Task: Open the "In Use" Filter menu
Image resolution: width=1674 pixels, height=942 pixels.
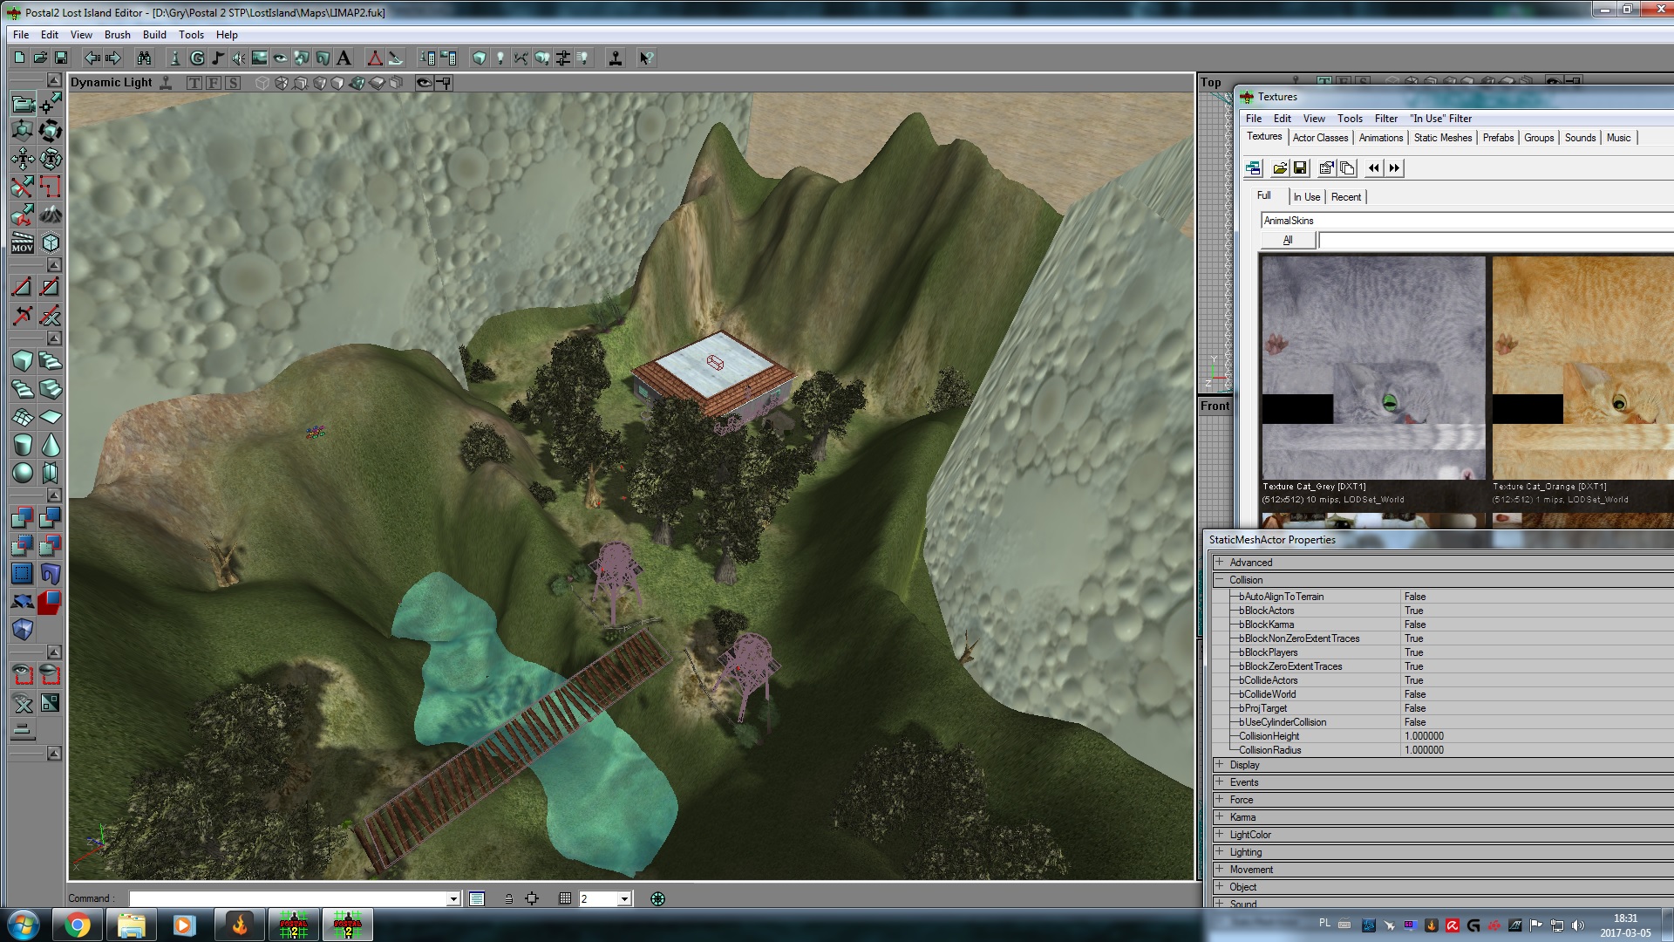Action: [x=1441, y=119]
